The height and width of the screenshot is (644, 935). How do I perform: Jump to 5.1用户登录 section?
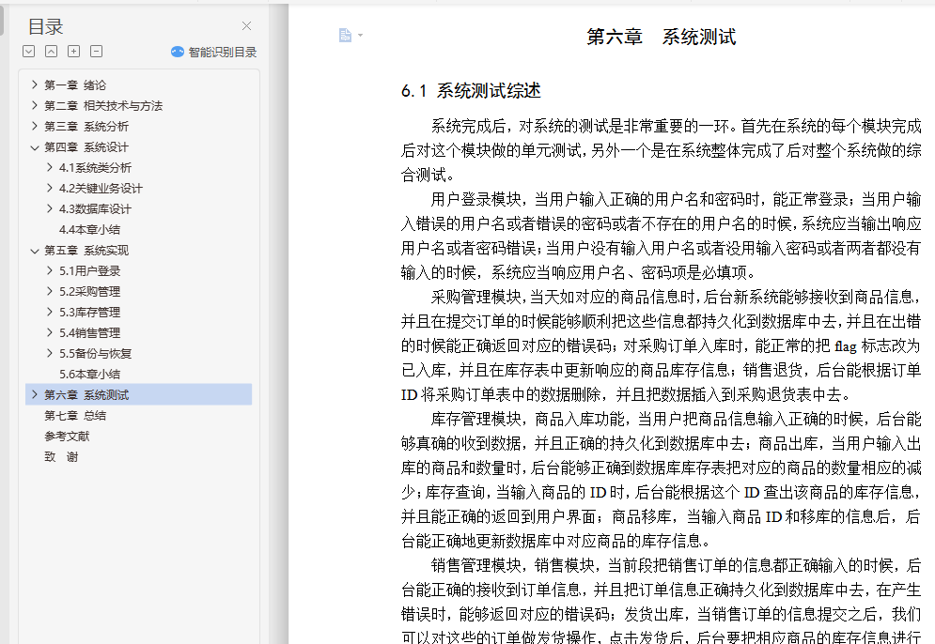click(89, 271)
